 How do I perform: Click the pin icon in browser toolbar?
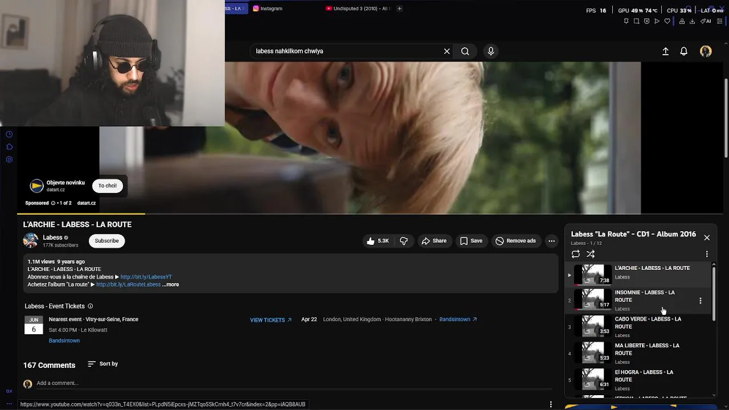tap(626, 21)
